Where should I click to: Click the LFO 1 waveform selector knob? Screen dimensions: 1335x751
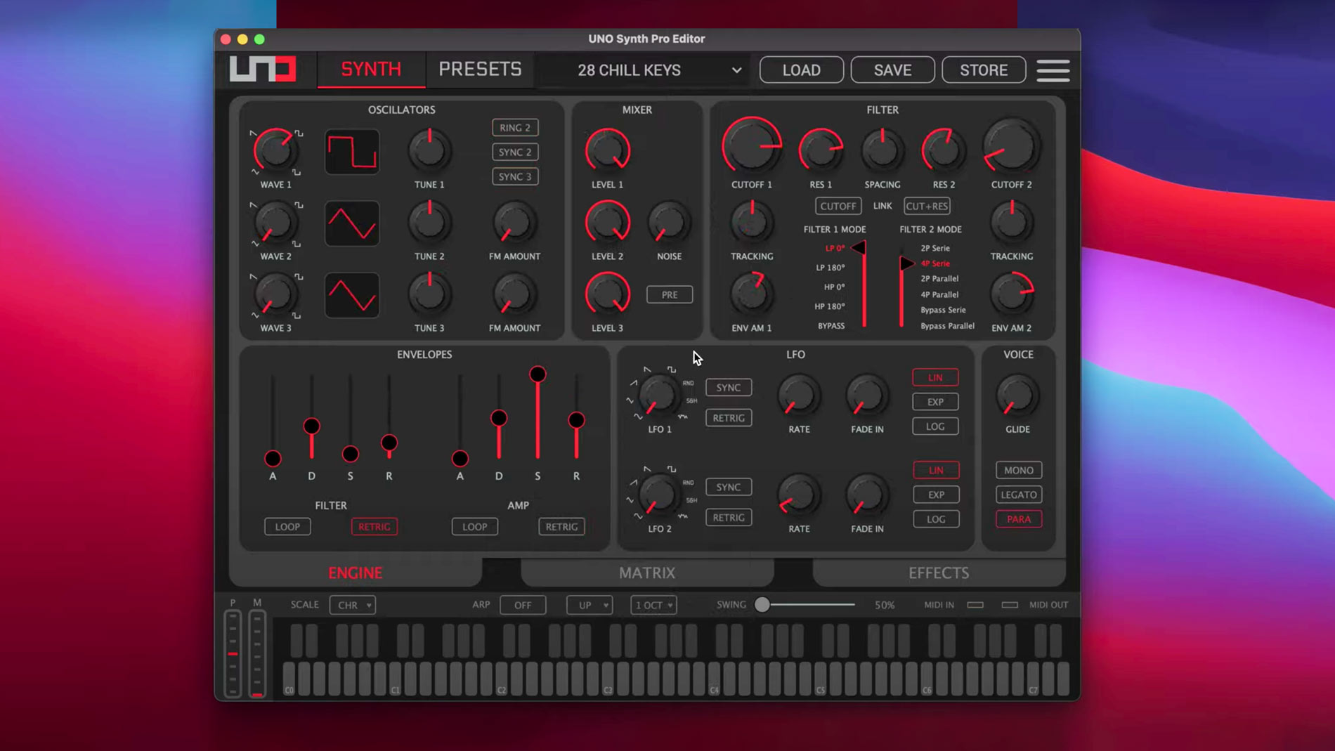(x=658, y=396)
